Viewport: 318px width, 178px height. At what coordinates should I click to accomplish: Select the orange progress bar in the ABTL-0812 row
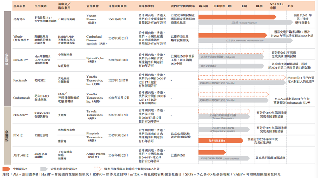point(212,152)
